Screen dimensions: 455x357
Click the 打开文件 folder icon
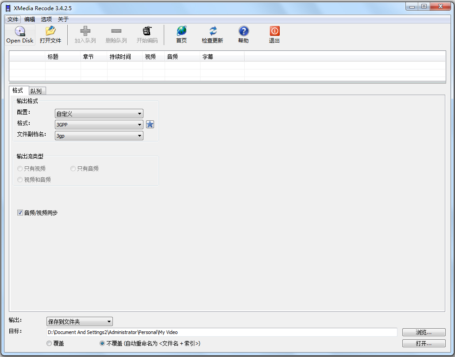pos(50,31)
